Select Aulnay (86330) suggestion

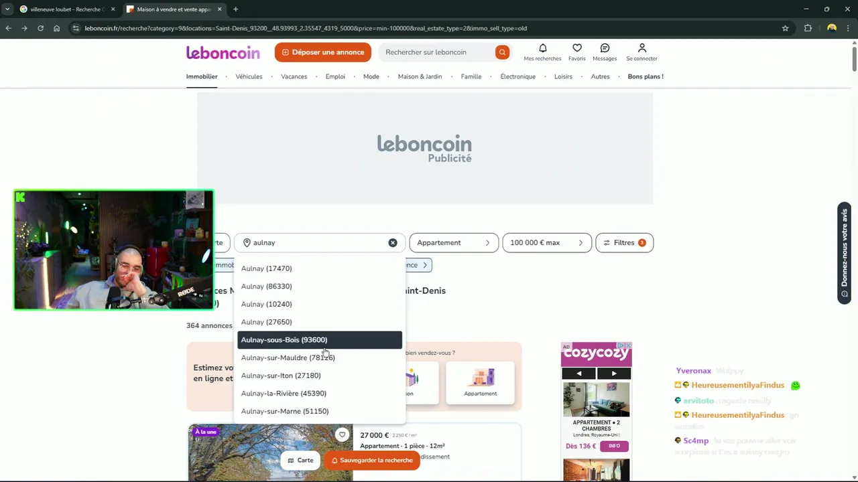coord(320,287)
